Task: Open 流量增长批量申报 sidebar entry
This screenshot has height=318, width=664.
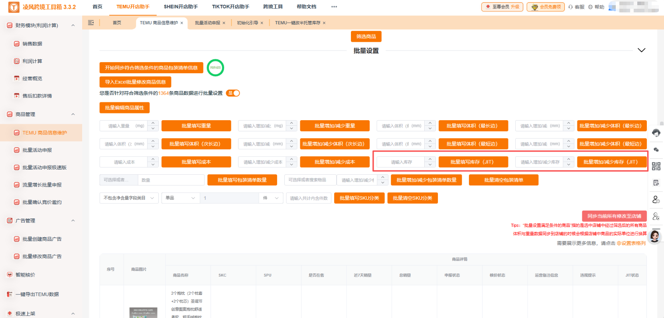Action: point(42,185)
